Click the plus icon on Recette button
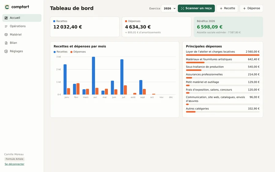This screenshot has width=275, height=172. click(221, 9)
